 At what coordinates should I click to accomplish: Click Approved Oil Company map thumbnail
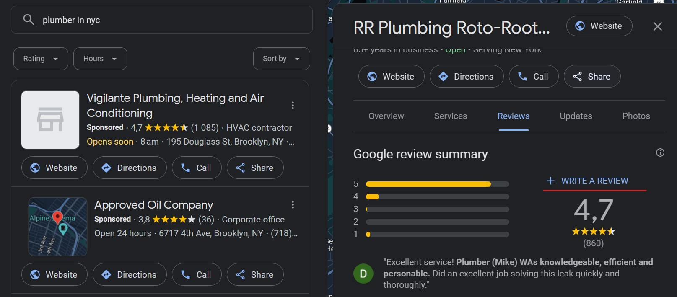[58, 227]
